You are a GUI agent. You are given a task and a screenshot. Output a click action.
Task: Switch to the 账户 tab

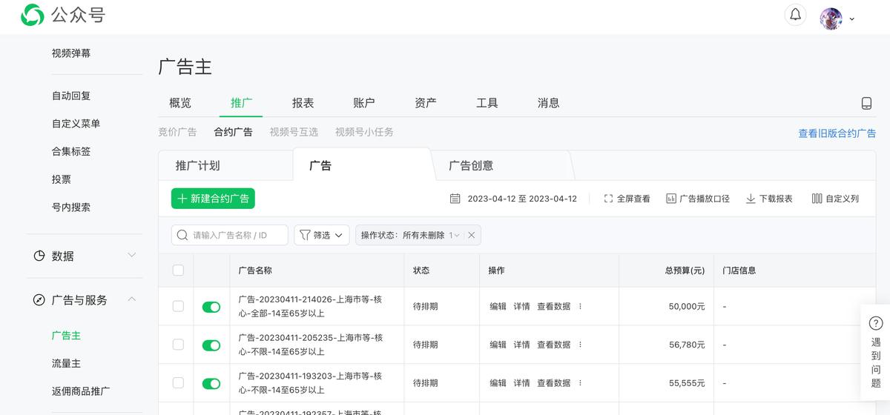(x=364, y=103)
